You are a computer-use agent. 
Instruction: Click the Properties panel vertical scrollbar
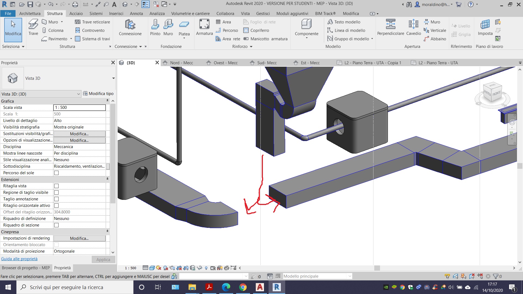[x=113, y=153]
